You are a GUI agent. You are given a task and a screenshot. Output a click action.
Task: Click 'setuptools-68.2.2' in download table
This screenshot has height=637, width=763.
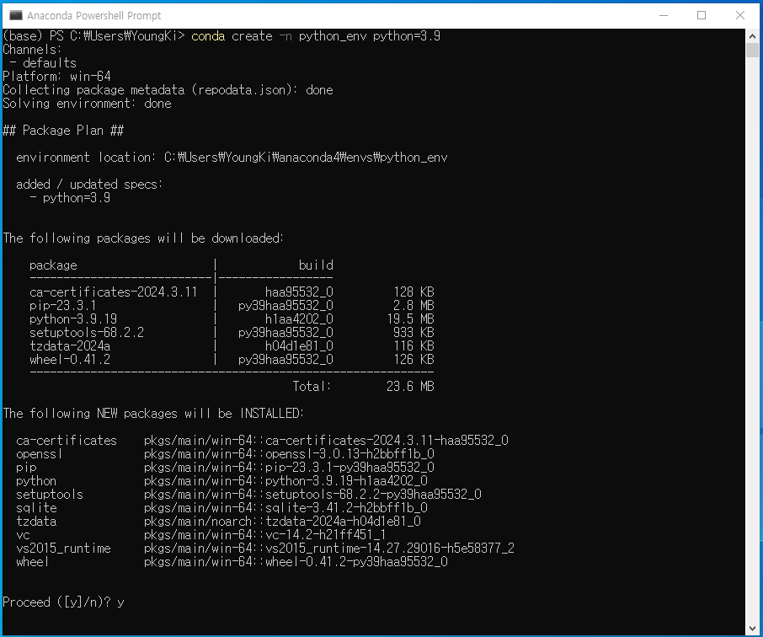(x=87, y=333)
